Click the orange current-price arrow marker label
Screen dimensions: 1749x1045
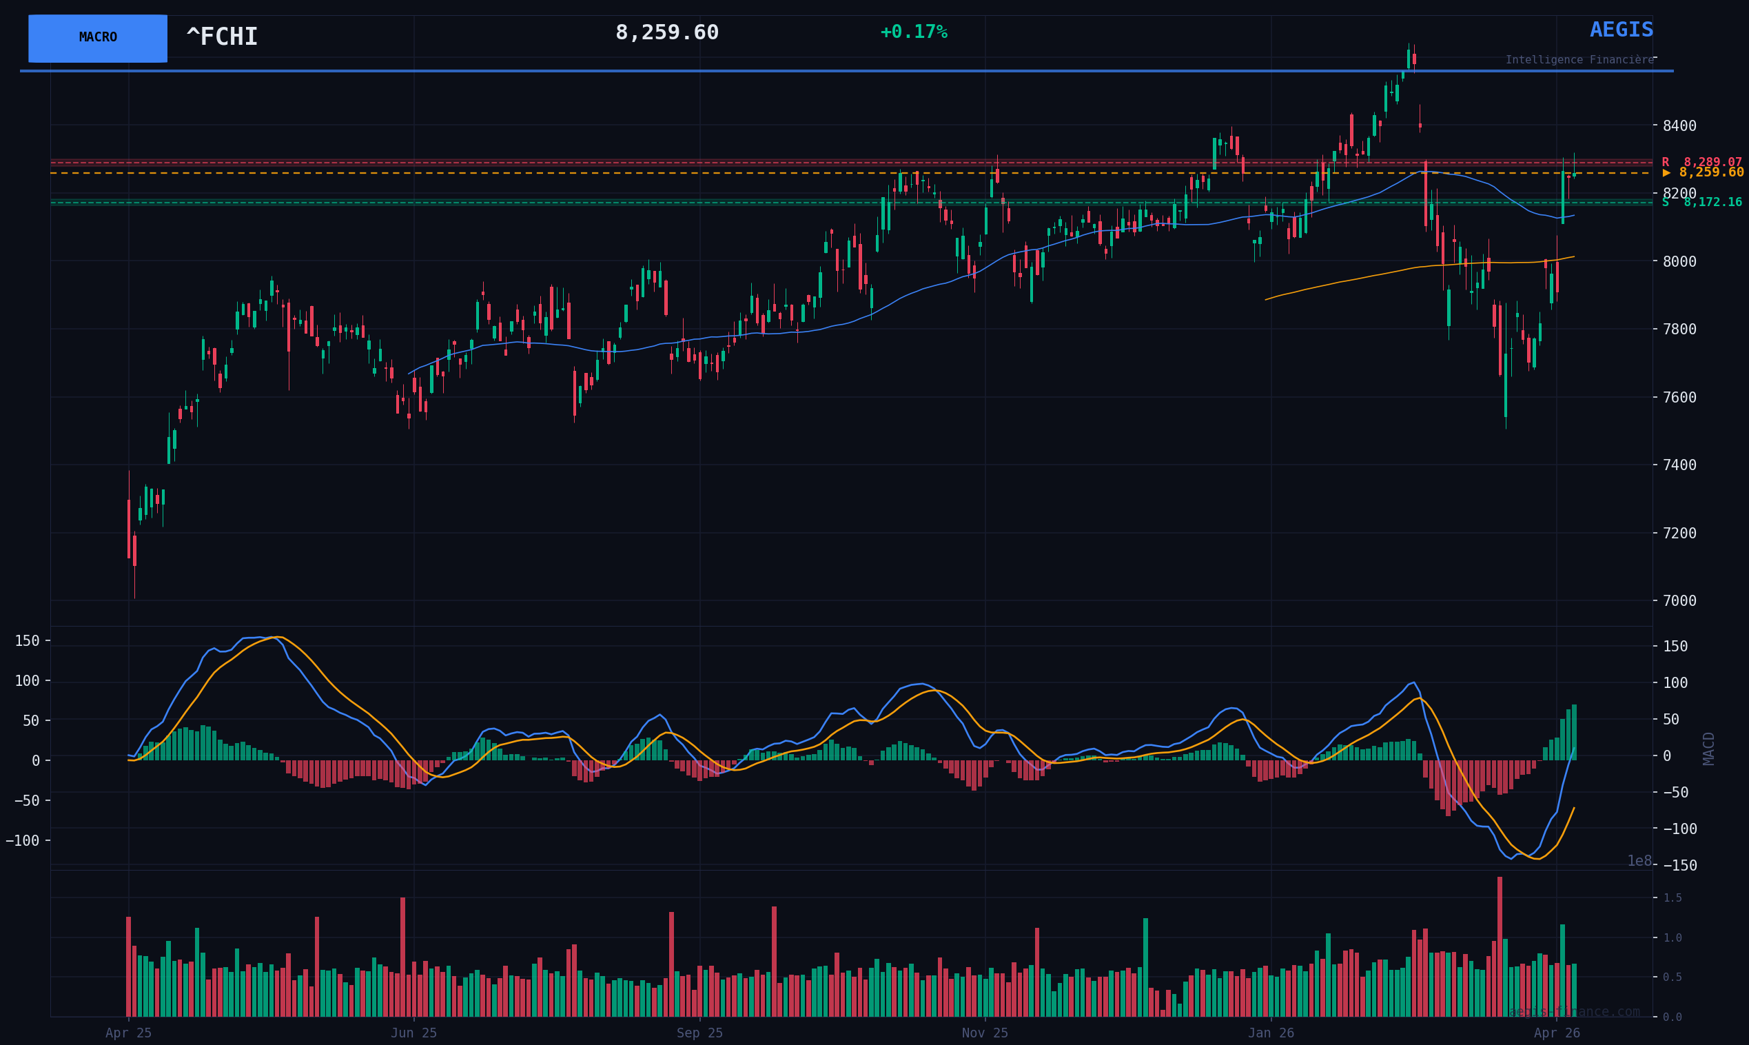click(1703, 172)
